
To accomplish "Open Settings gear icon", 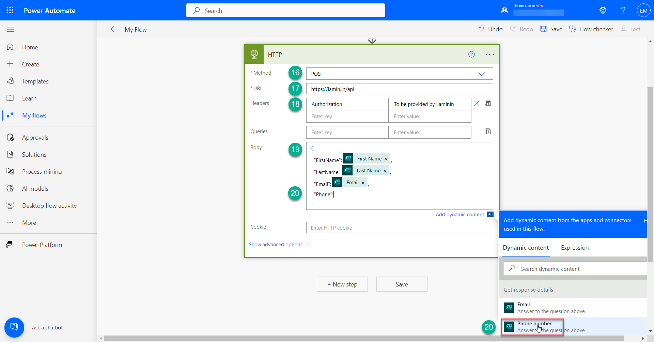I will point(603,10).
